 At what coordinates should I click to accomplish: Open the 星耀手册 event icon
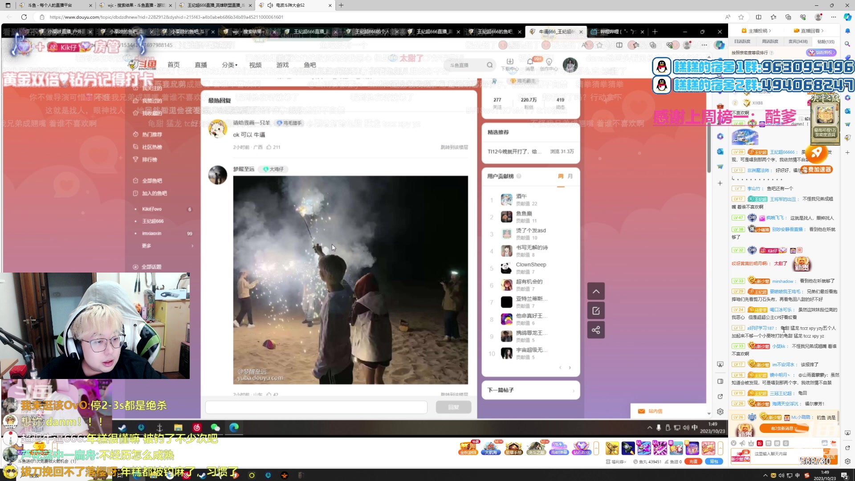pos(513,448)
